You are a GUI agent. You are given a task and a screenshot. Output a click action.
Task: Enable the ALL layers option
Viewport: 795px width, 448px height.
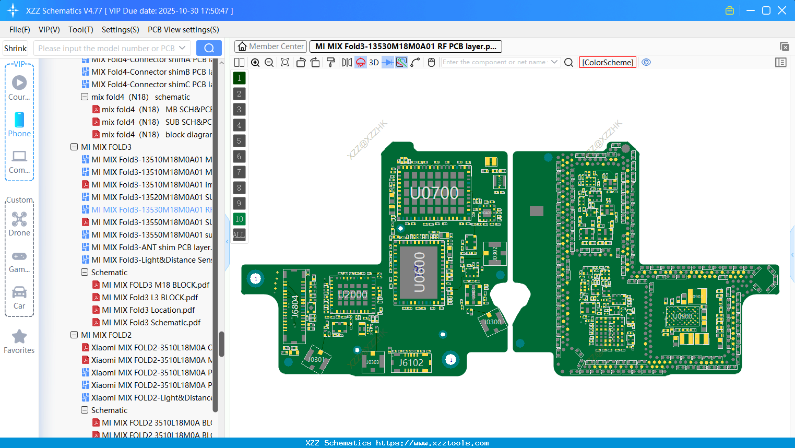(239, 235)
